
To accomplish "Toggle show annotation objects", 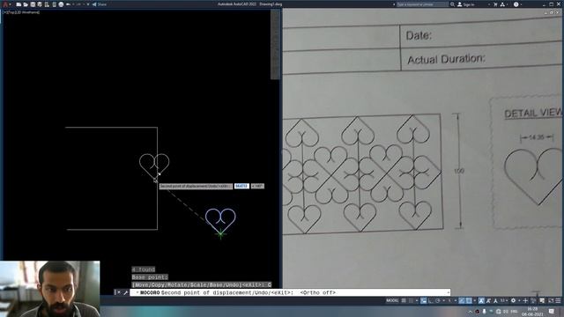I will [481, 300].
